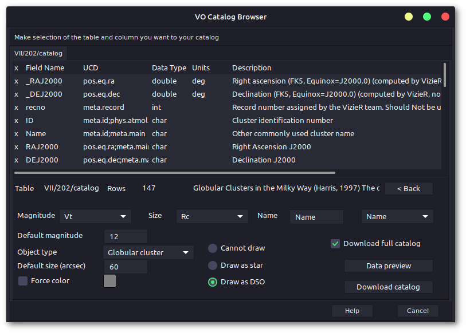This screenshot has width=466, height=333.
Task: Uncheck Download full catalog
Action: click(335, 244)
